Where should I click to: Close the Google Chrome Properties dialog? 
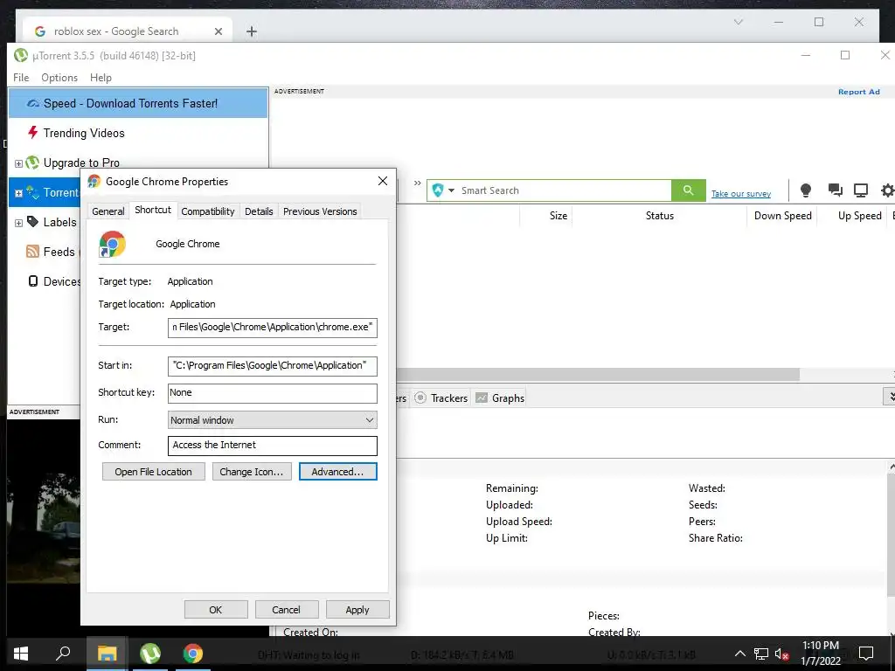pos(383,181)
